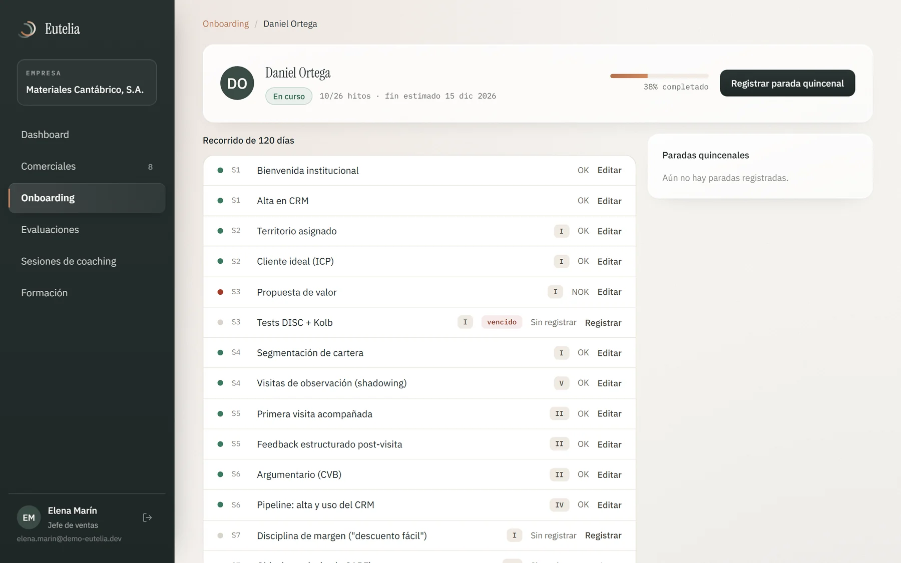Click the green dot beside Bienvenida institucional
This screenshot has height=563, width=901.
(x=220, y=170)
